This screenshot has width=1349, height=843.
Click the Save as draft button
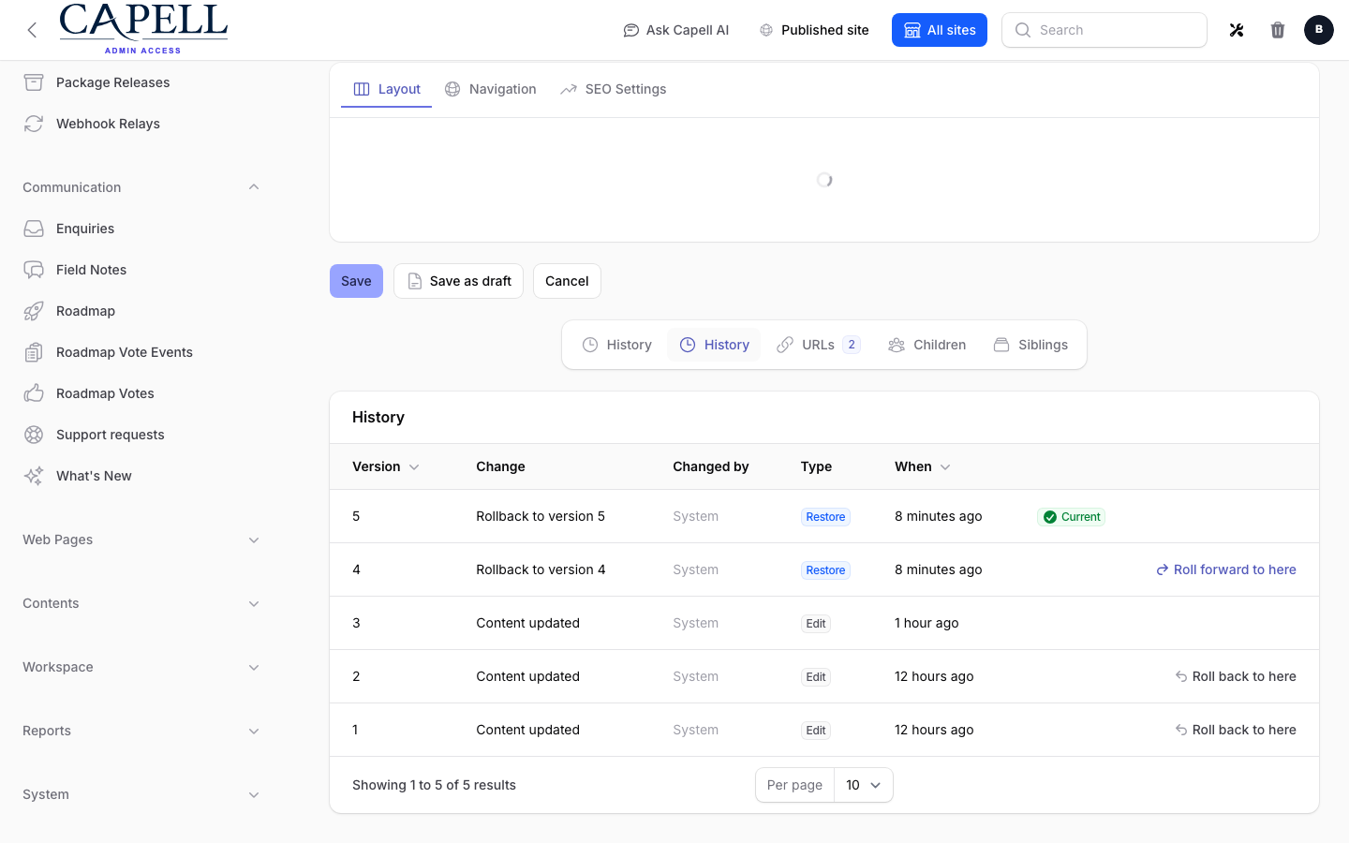coord(458,281)
